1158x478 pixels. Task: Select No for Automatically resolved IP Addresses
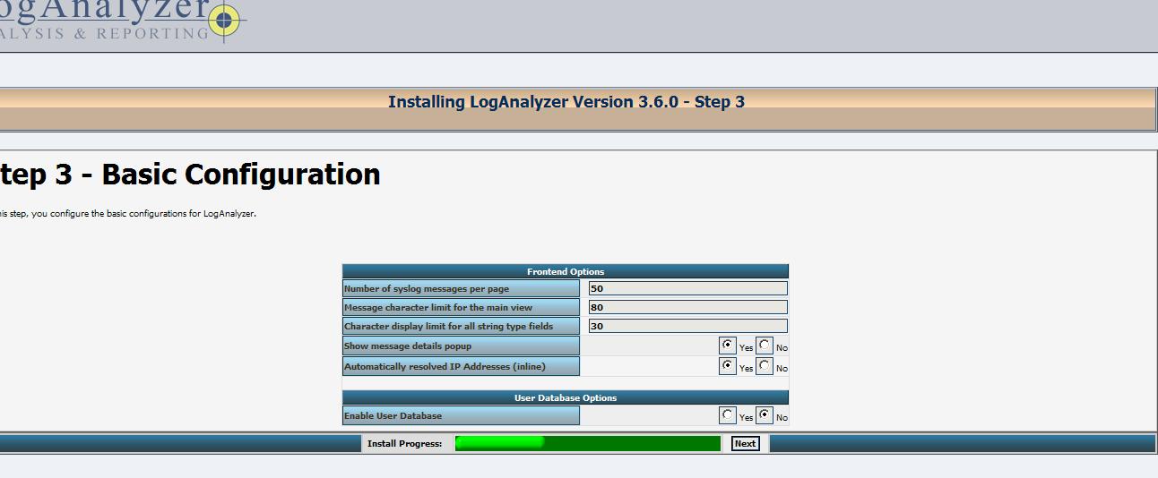(x=764, y=365)
